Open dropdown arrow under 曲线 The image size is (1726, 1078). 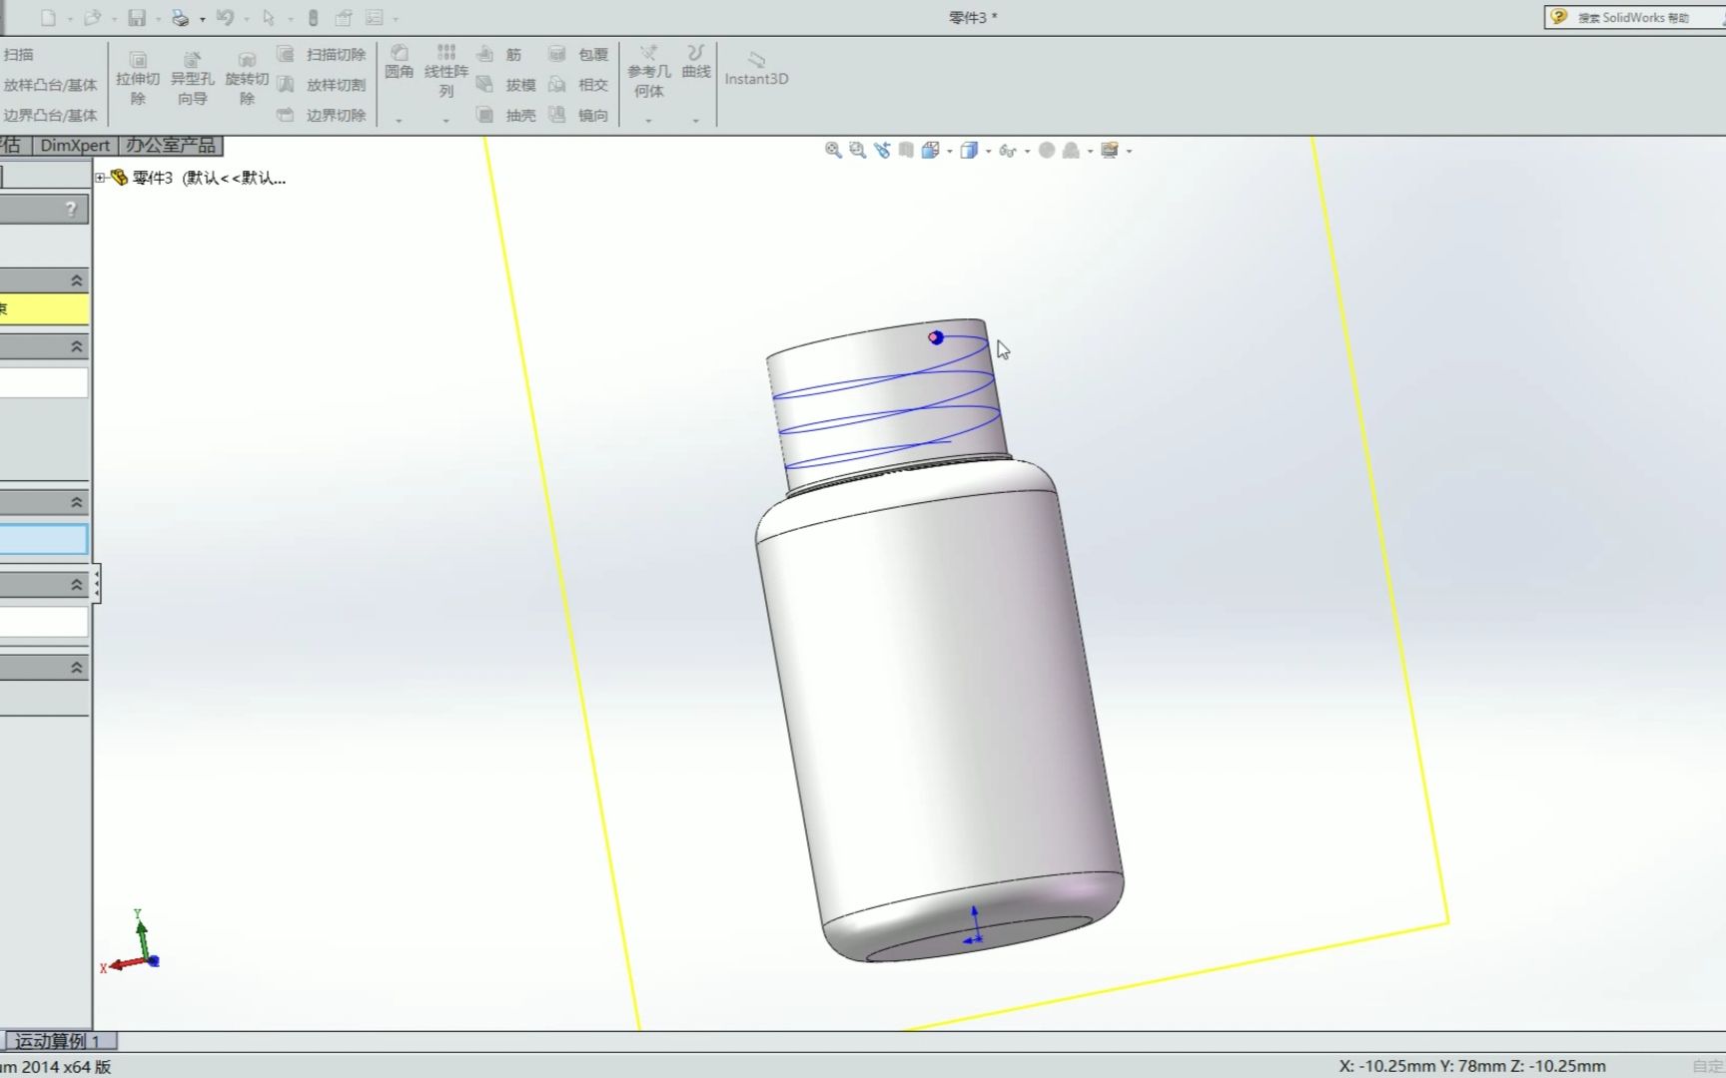point(696,121)
